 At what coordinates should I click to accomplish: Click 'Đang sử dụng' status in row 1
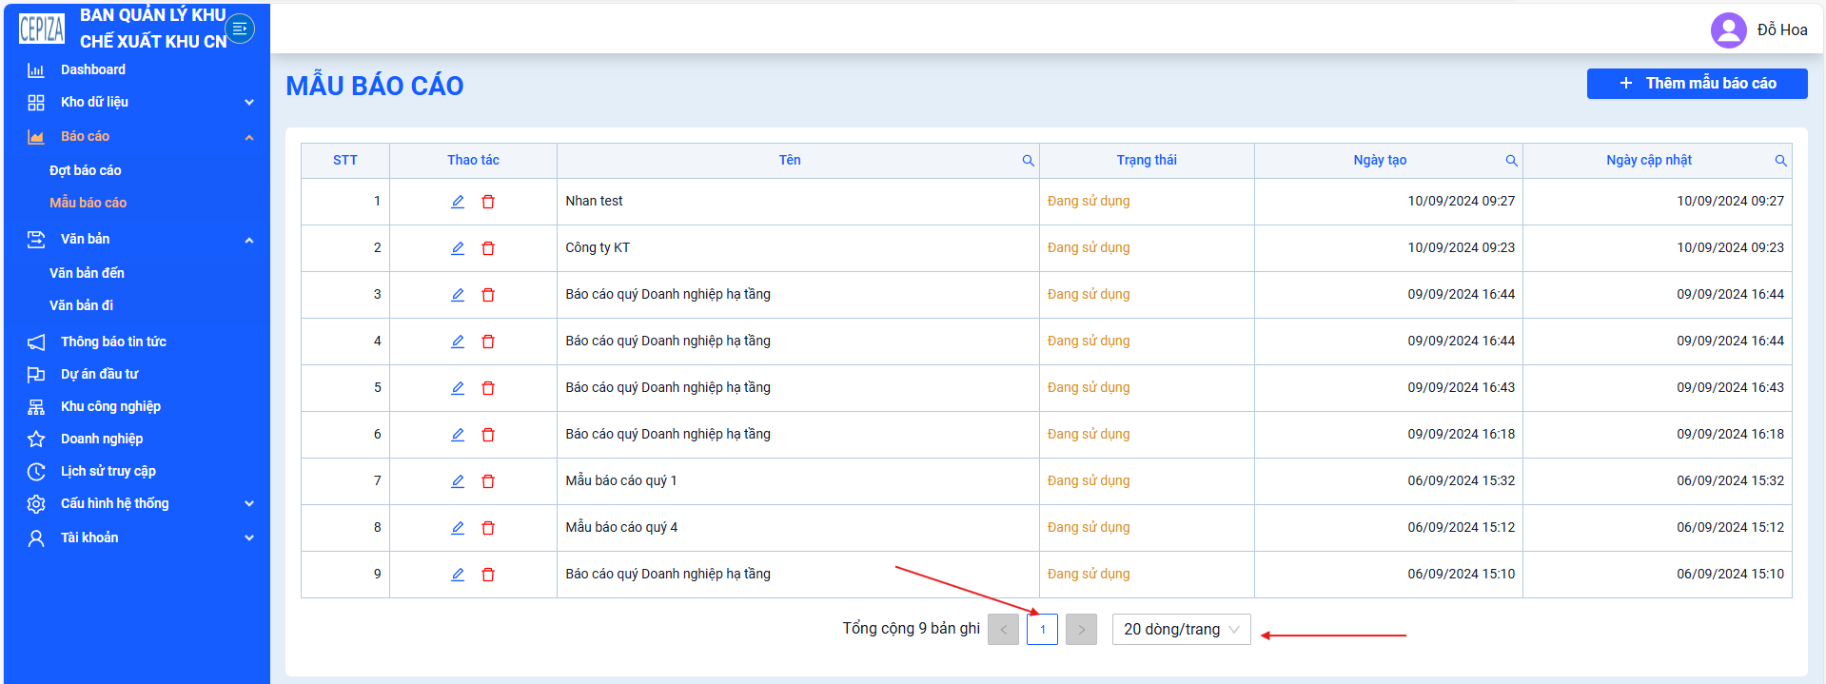[x=1089, y=202]
